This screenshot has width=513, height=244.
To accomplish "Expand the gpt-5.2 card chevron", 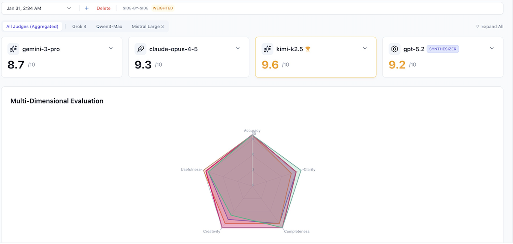I will pos(492,48).
